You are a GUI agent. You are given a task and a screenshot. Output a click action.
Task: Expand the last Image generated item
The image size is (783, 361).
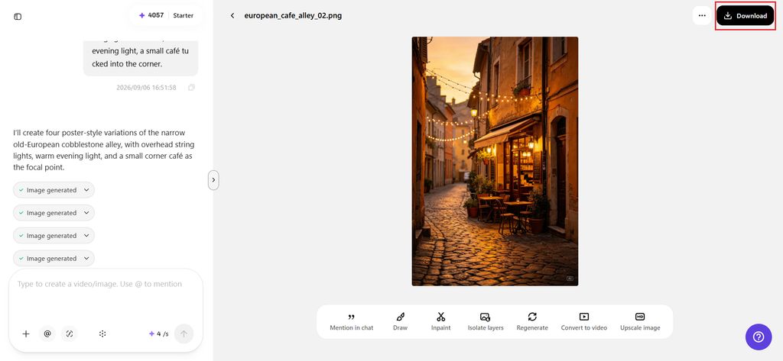[x=54, y=258]
